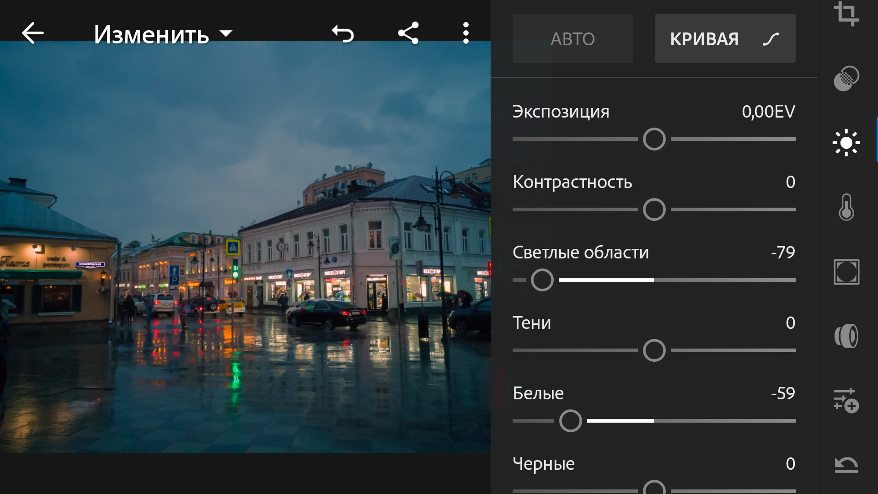Viewport: 878px width, 494px height.
Task: Go back using the left arrow
Action: pyautogui.click(x=32, y=33)
